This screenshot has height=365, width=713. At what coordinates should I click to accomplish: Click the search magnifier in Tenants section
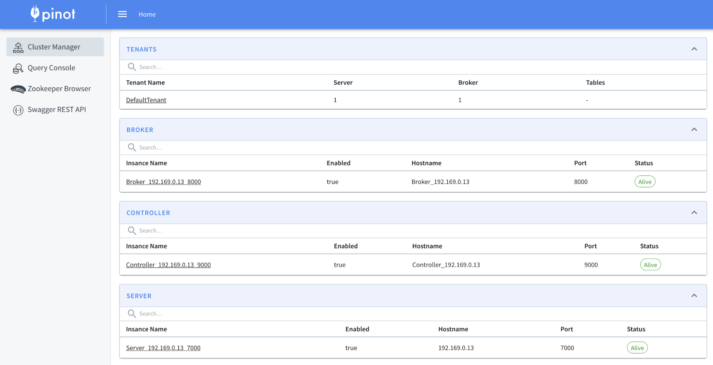point(132,67)
